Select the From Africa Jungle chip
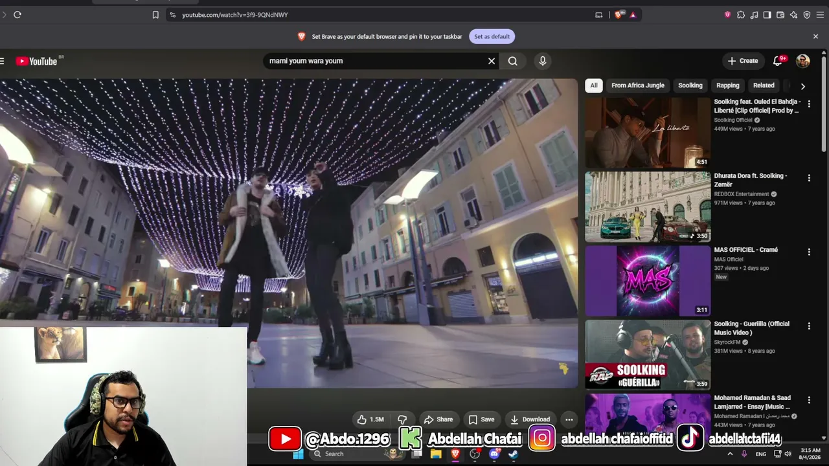This screenshot has height=466, width=829. click(x=638, y=85)
